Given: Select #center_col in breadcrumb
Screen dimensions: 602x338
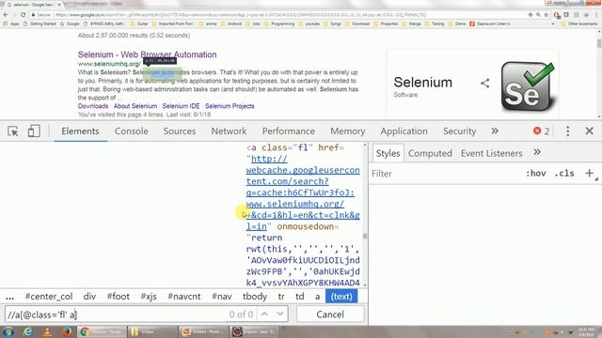Looking at the screenshot, I should (49, 297).
